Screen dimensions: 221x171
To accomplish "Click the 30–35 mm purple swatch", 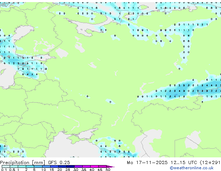I will pos(78,166).
